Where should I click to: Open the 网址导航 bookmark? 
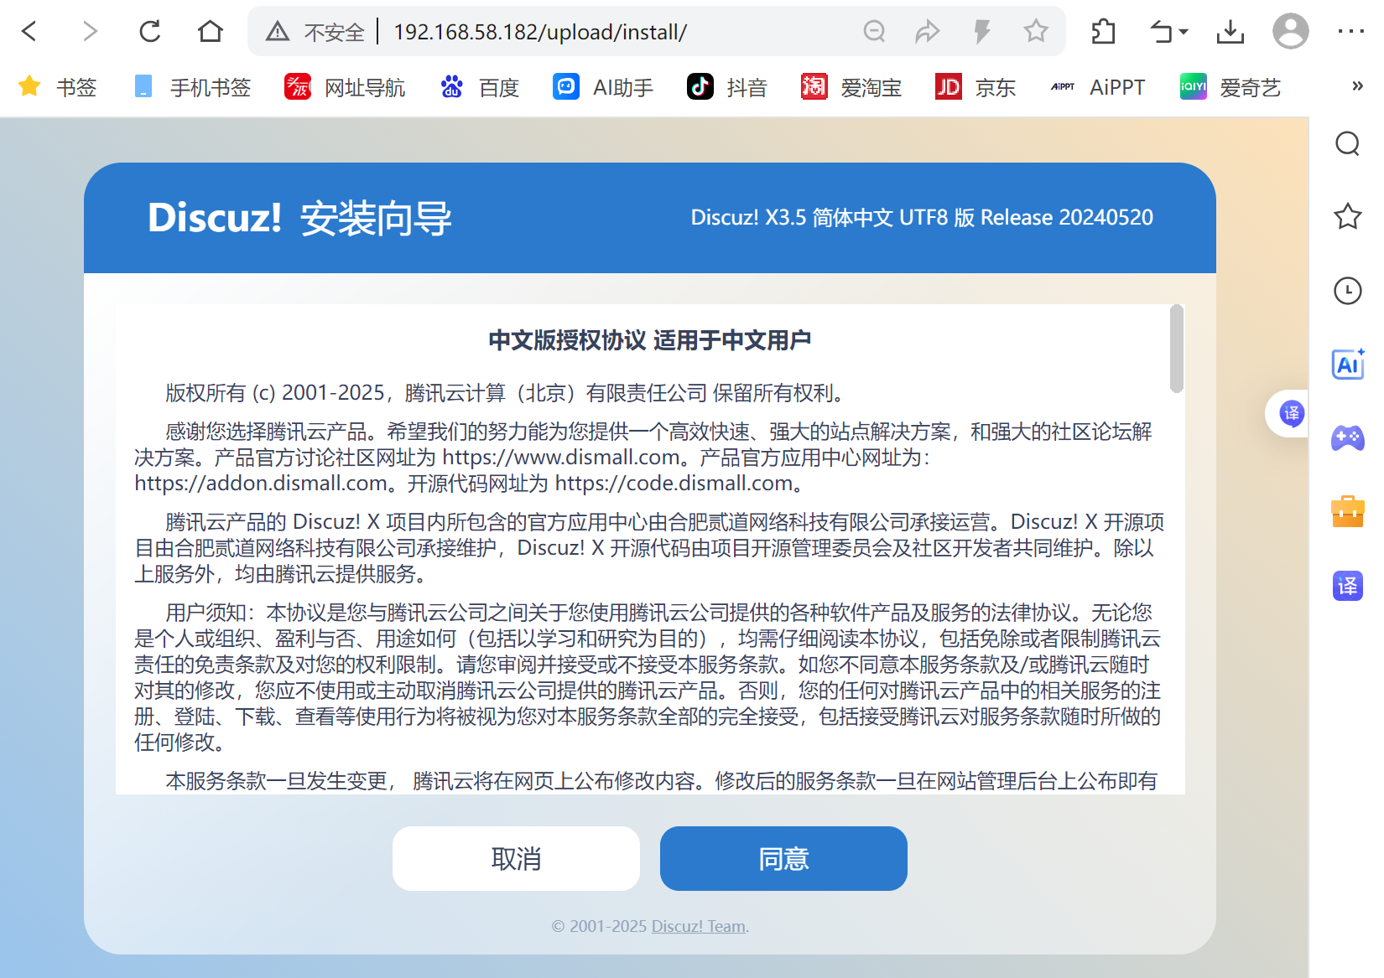point(345,87)
